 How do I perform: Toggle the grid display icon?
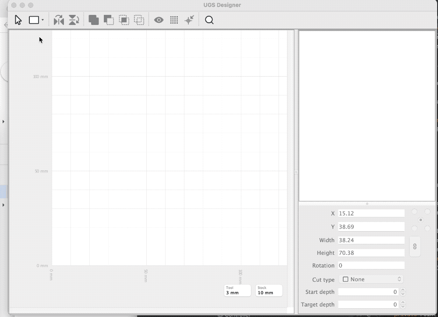point(174,20)
